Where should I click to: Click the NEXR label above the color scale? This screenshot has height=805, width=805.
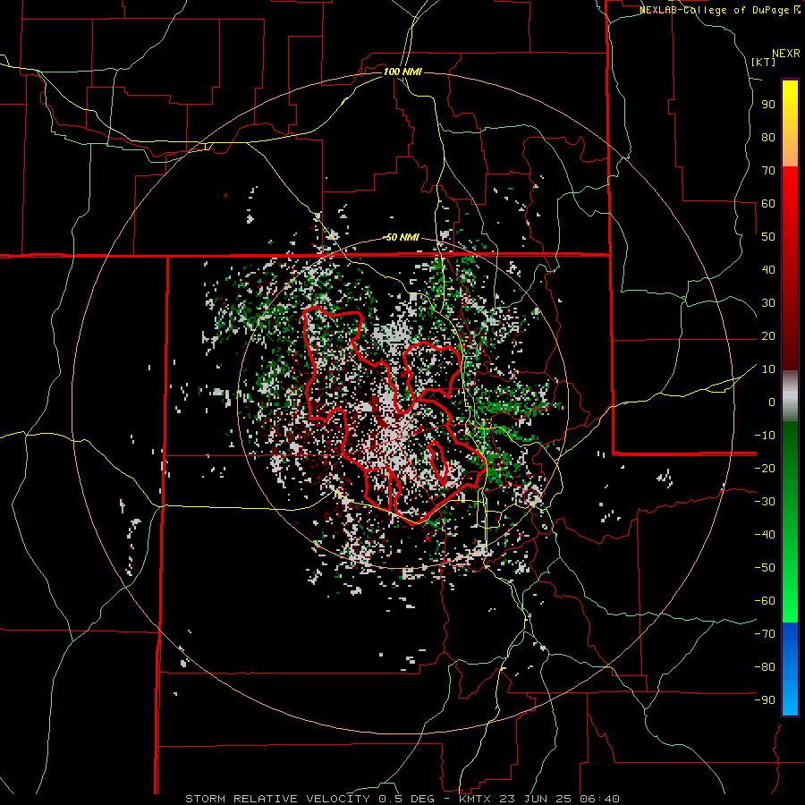click(x=786, y=54)
